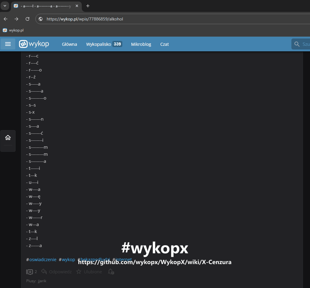Expand the browser tab search dropdown
This screenshot has height=288, width=310.
pos(5,6)
